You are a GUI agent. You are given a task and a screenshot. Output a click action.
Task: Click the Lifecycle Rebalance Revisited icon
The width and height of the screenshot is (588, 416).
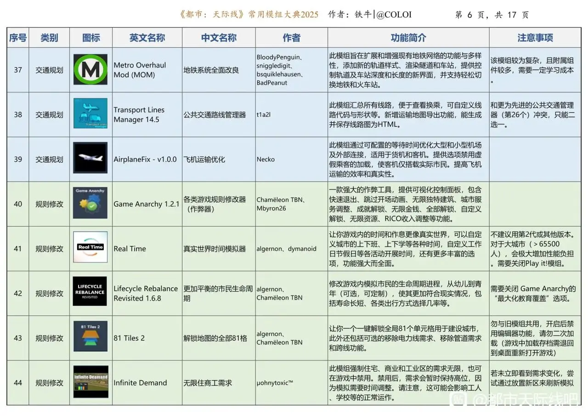click(90, 292)
